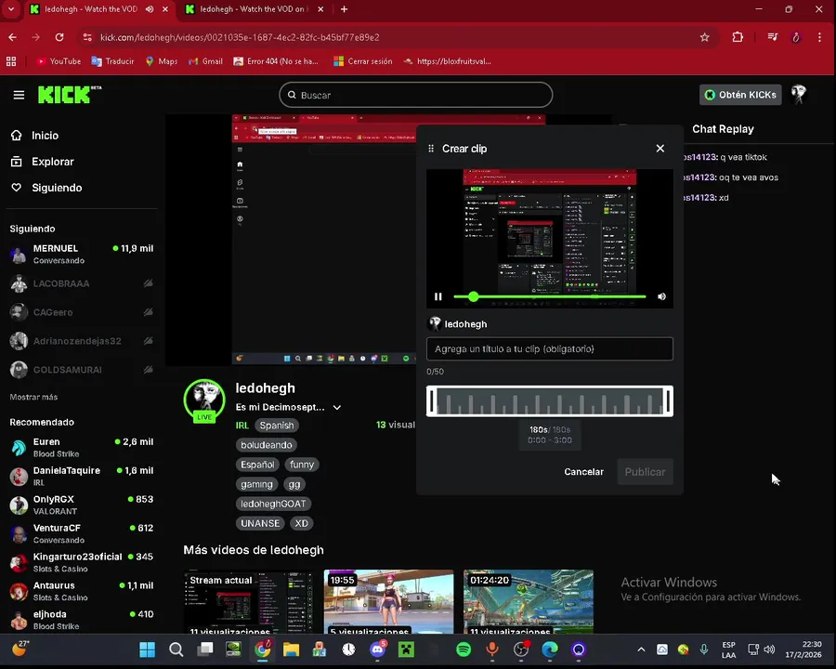Open DanielaTaquire recommended channel
The width and height of the screenshot is (836, 669).
click(x=81, y=476)
